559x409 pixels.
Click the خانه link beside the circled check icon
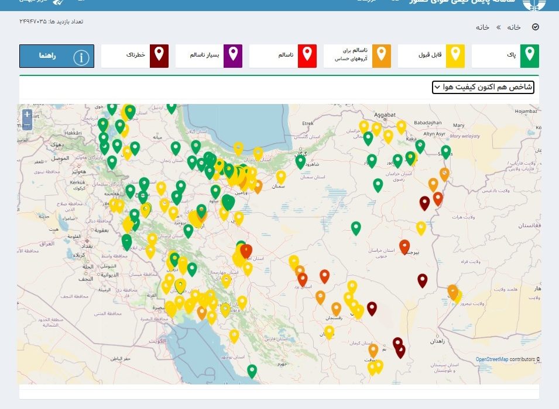click(x=514, y=27)
